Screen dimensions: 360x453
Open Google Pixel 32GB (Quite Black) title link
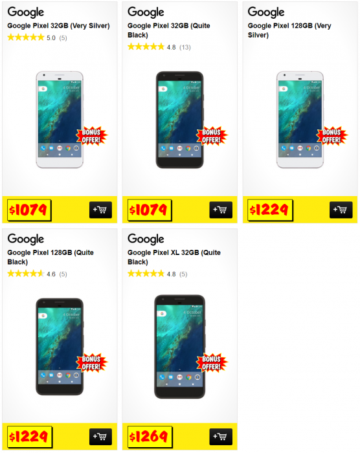tap(169, 30)
